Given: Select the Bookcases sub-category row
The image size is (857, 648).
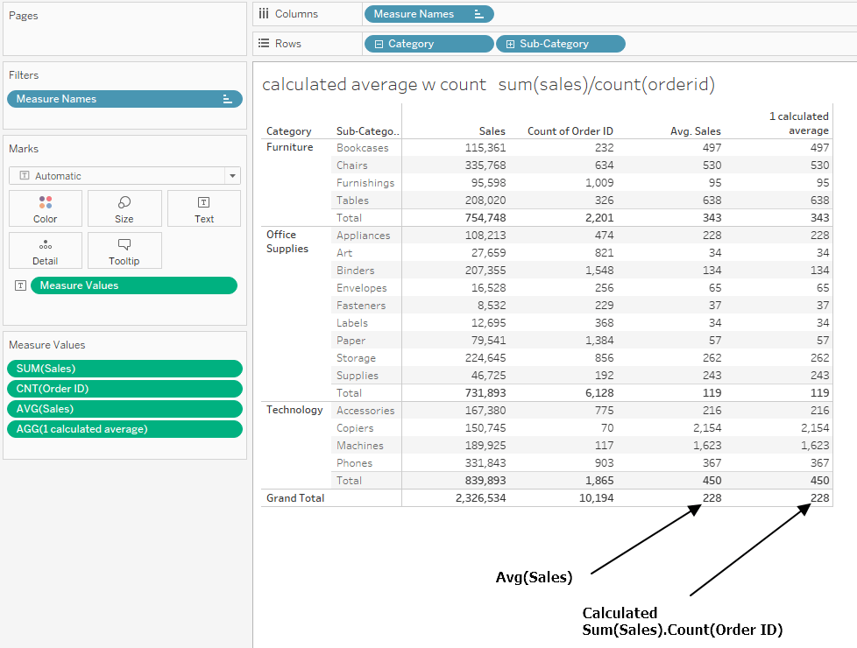Looking at the screenshot, I should pyautogui.click(x=363, y=148).
